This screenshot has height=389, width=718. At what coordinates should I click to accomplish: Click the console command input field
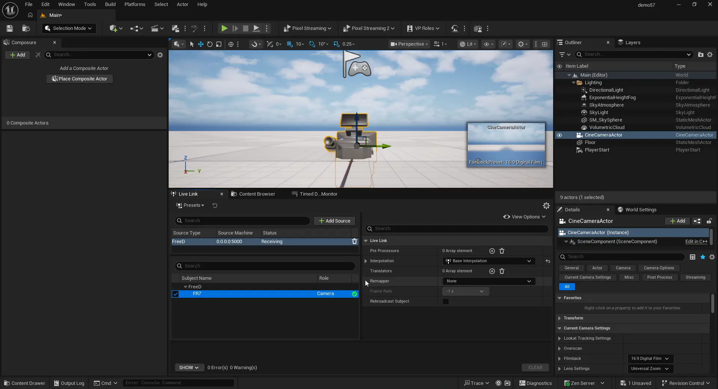[178, 383]
